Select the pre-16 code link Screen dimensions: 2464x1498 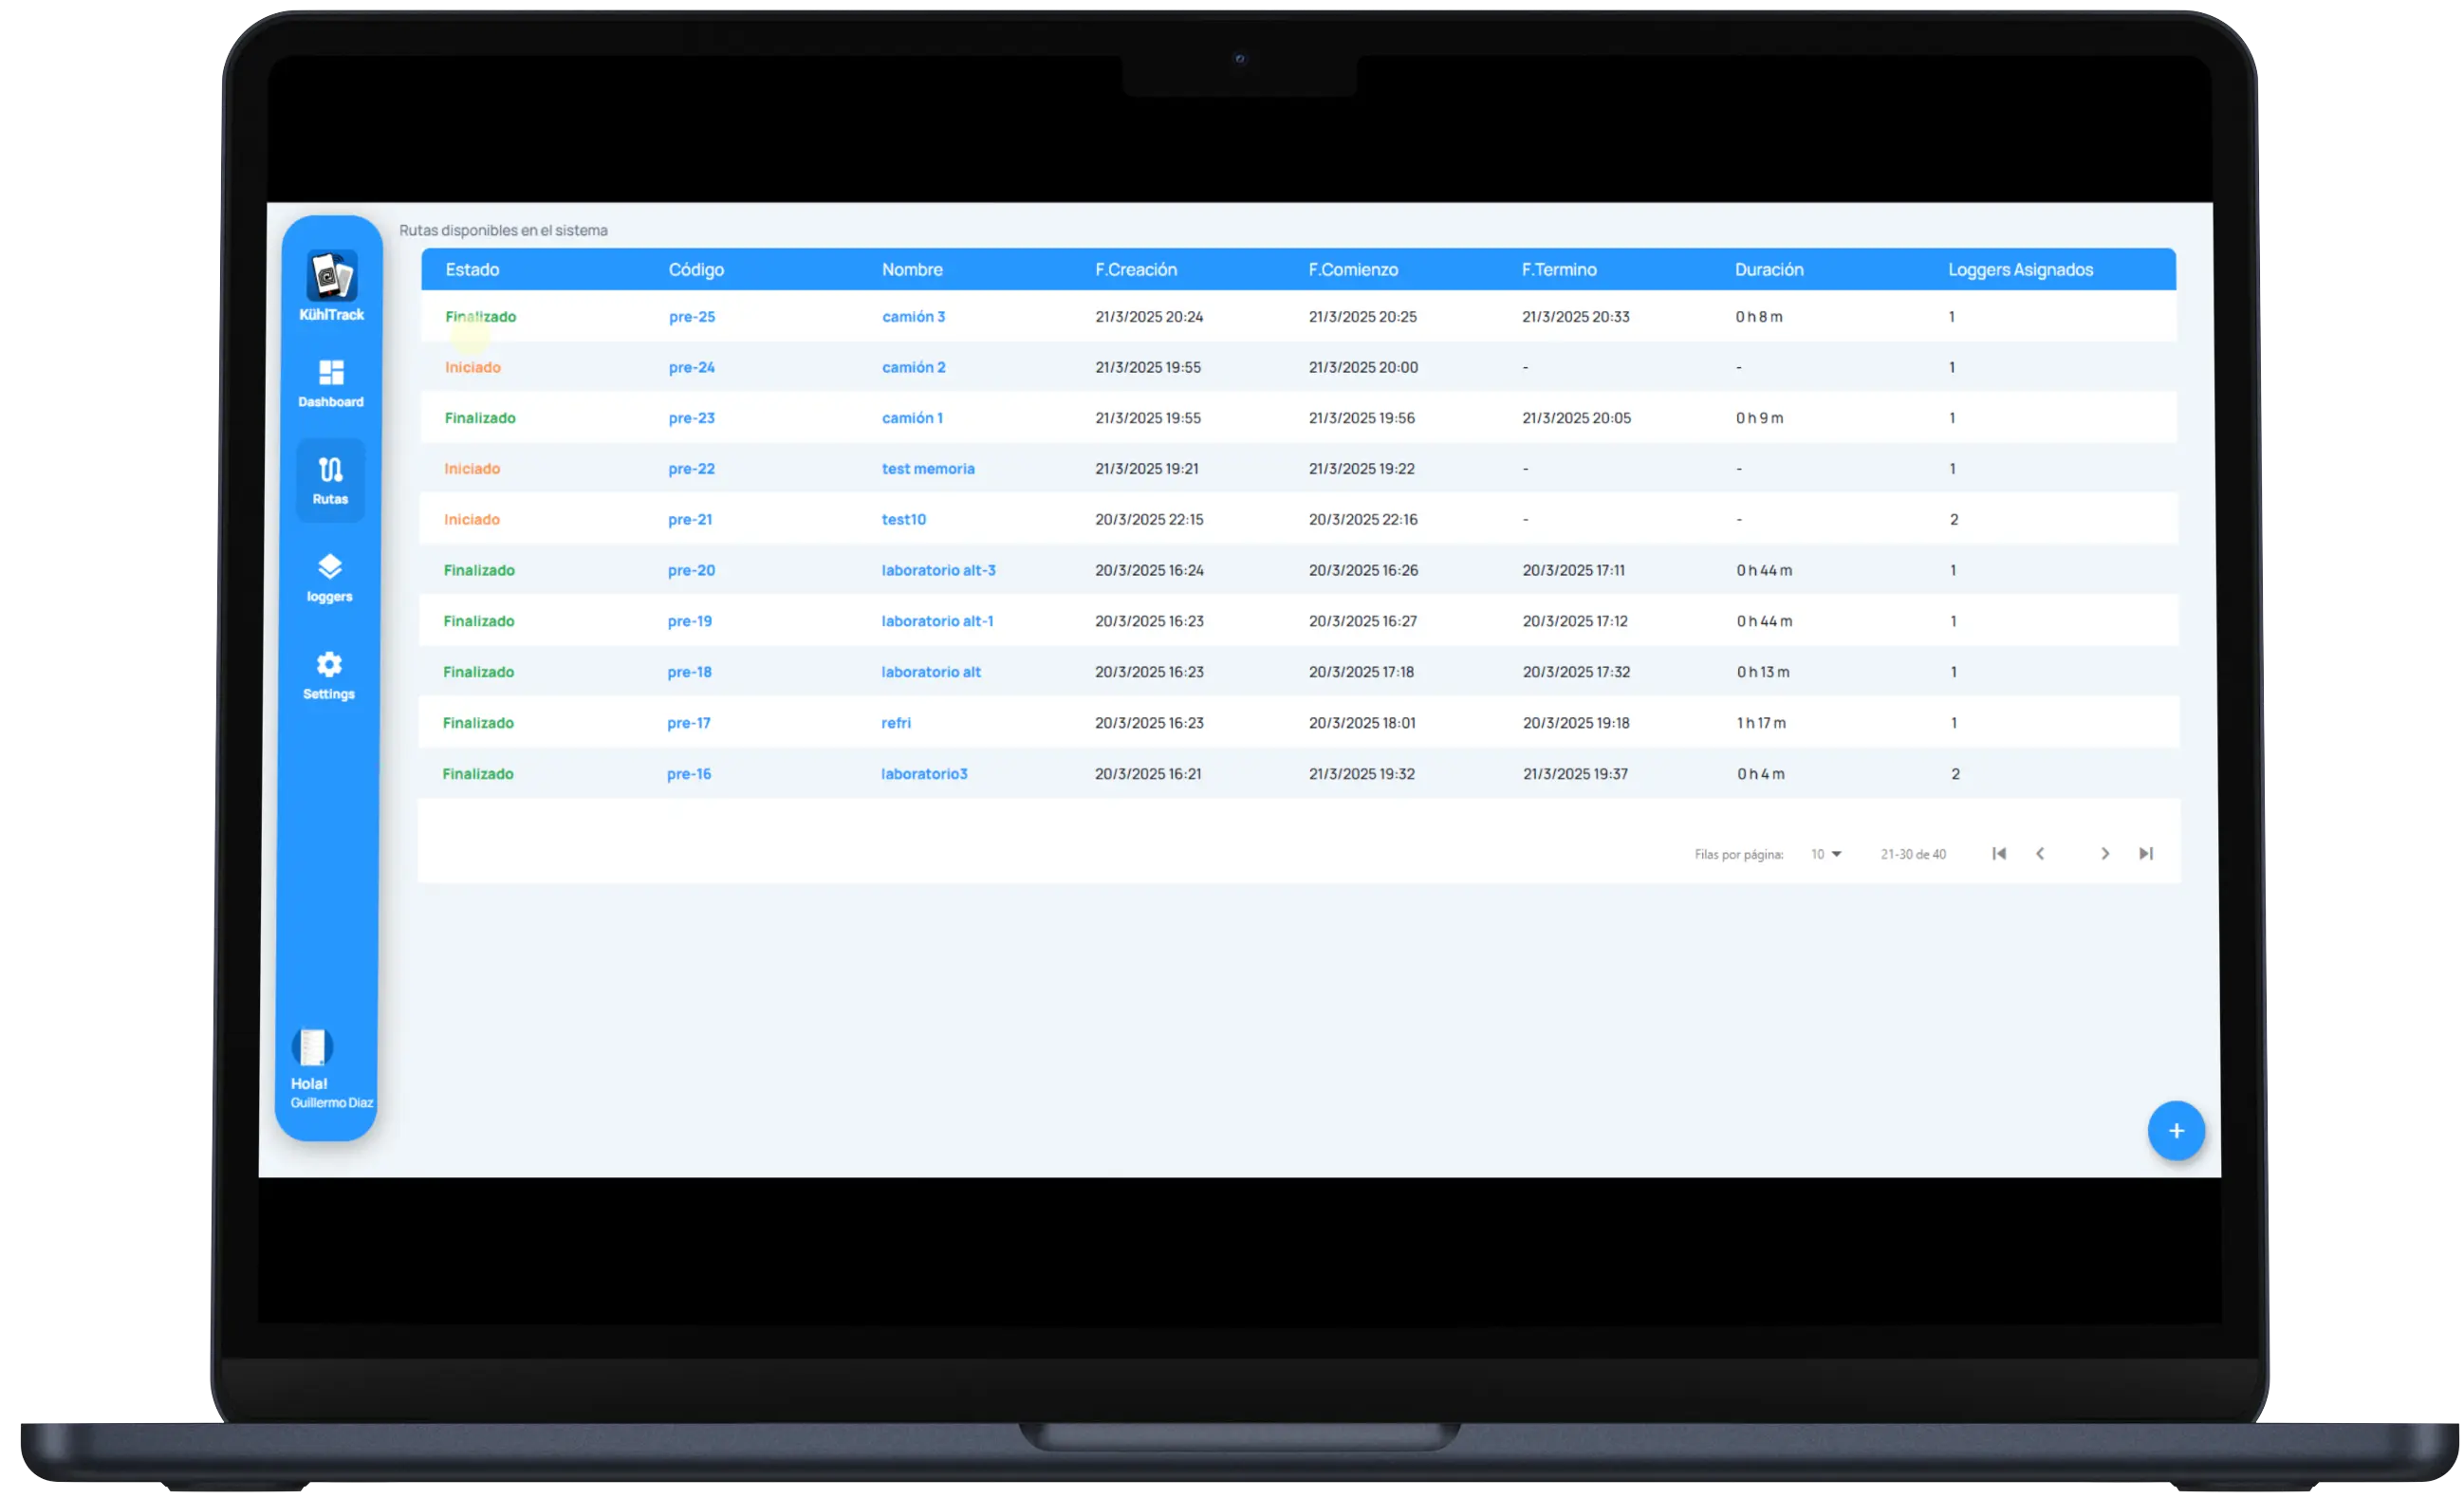689,774
